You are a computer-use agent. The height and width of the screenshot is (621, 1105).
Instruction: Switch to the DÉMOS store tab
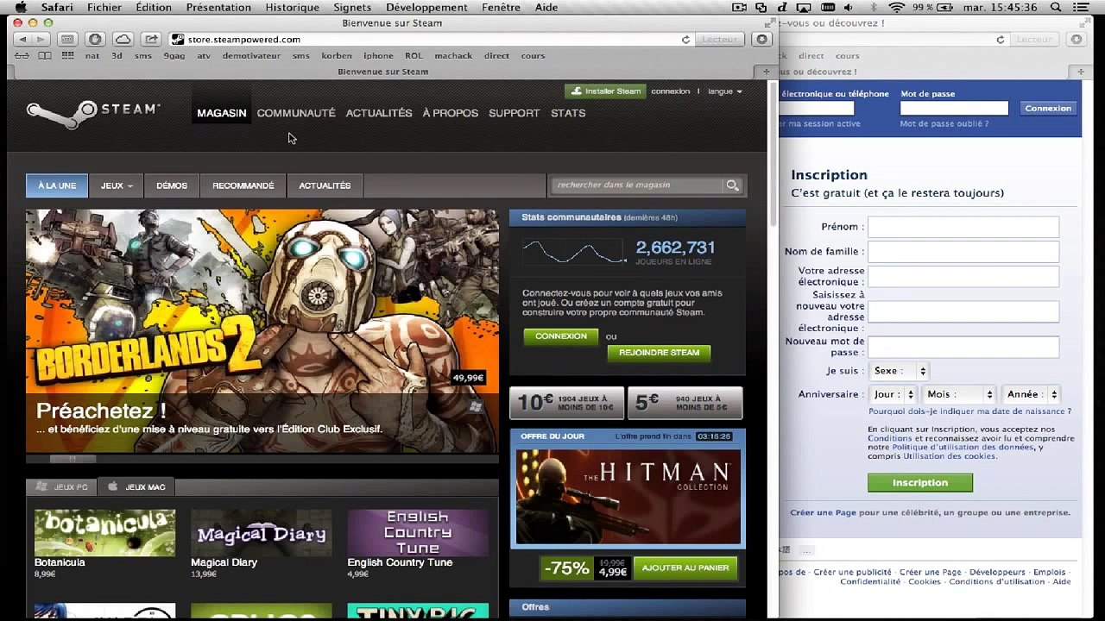172,185
